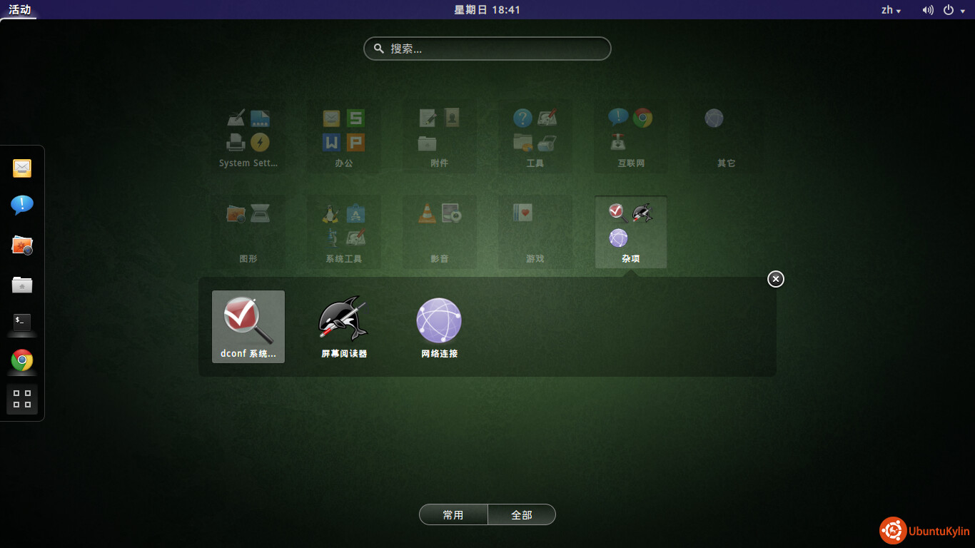Close the 杂项 folder popup
The height and width of the screenshot is (548, 975).
click(x=776, y=279)
